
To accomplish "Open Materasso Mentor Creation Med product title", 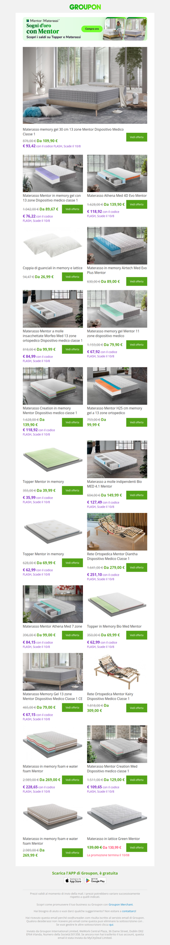I will 113,769.
